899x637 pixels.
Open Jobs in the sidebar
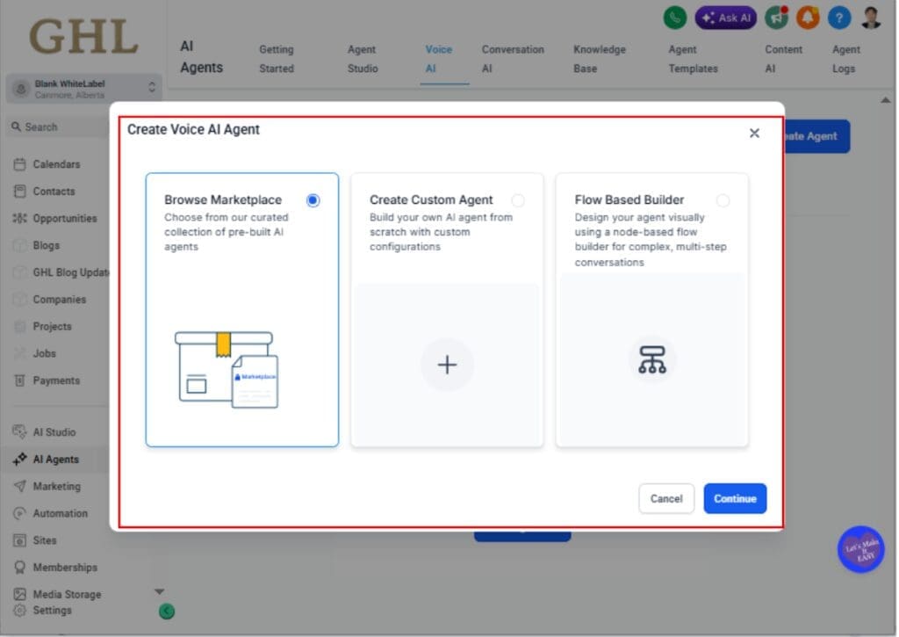click(44, 353)
